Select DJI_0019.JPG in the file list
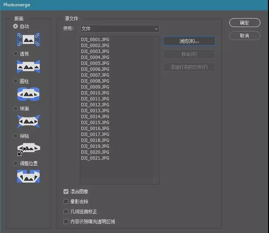 tap(95, 146)
